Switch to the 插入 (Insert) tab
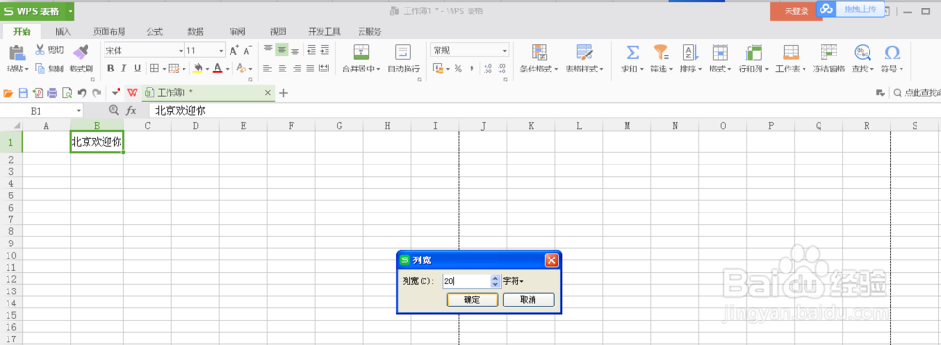The image size is (941, 345). [62, 31]
